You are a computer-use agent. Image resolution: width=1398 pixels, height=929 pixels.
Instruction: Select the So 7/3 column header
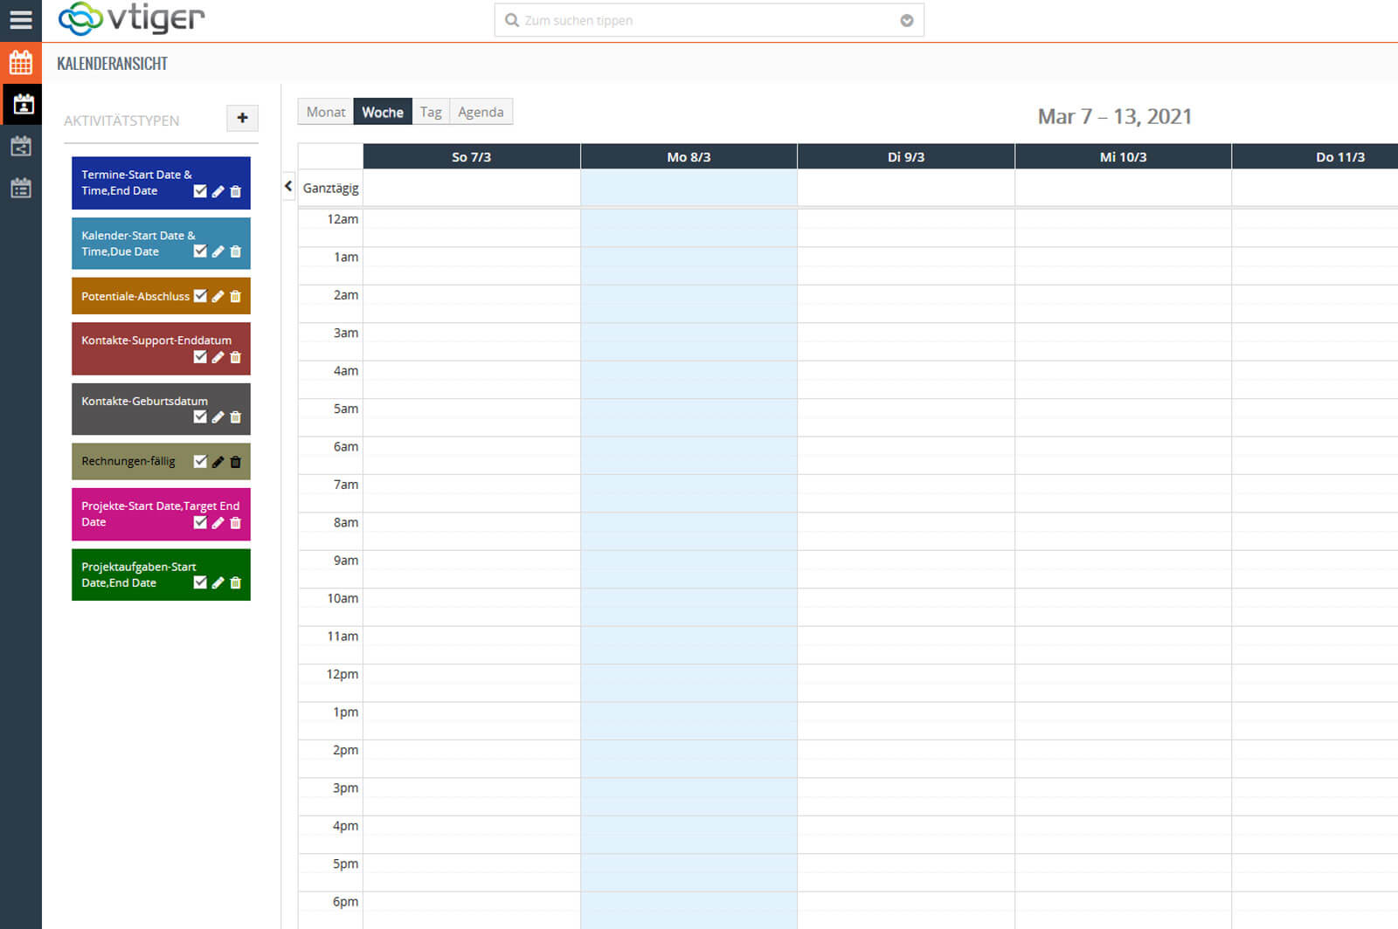[x=471, y=157]
